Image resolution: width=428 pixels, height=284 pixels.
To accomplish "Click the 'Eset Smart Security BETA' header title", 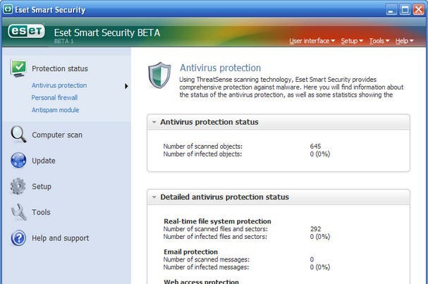I will pos(107,32).
